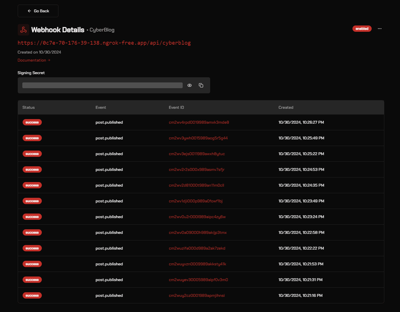
Task: Click the Created column header
Action: tap(286, 107)
